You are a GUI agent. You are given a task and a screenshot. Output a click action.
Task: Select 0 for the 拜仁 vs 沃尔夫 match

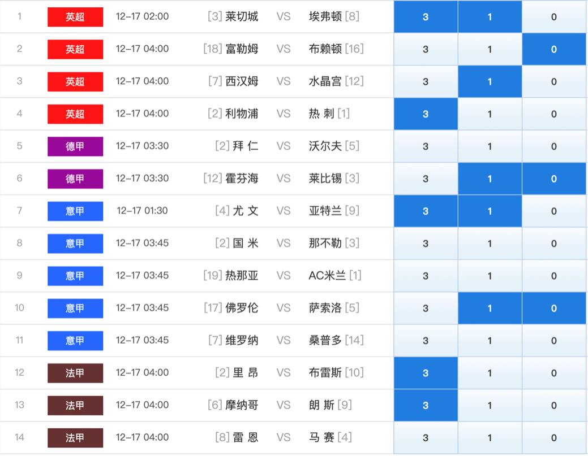[x=554, y=146]
